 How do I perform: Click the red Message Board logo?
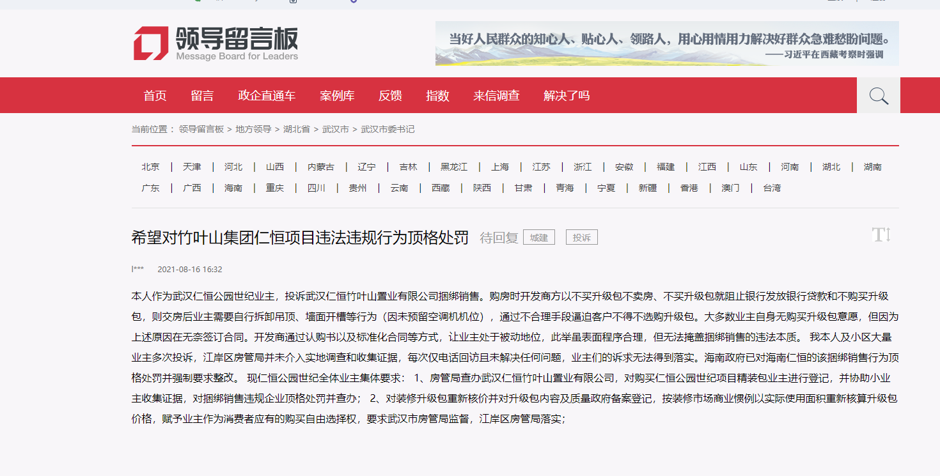tap(151, 43)
